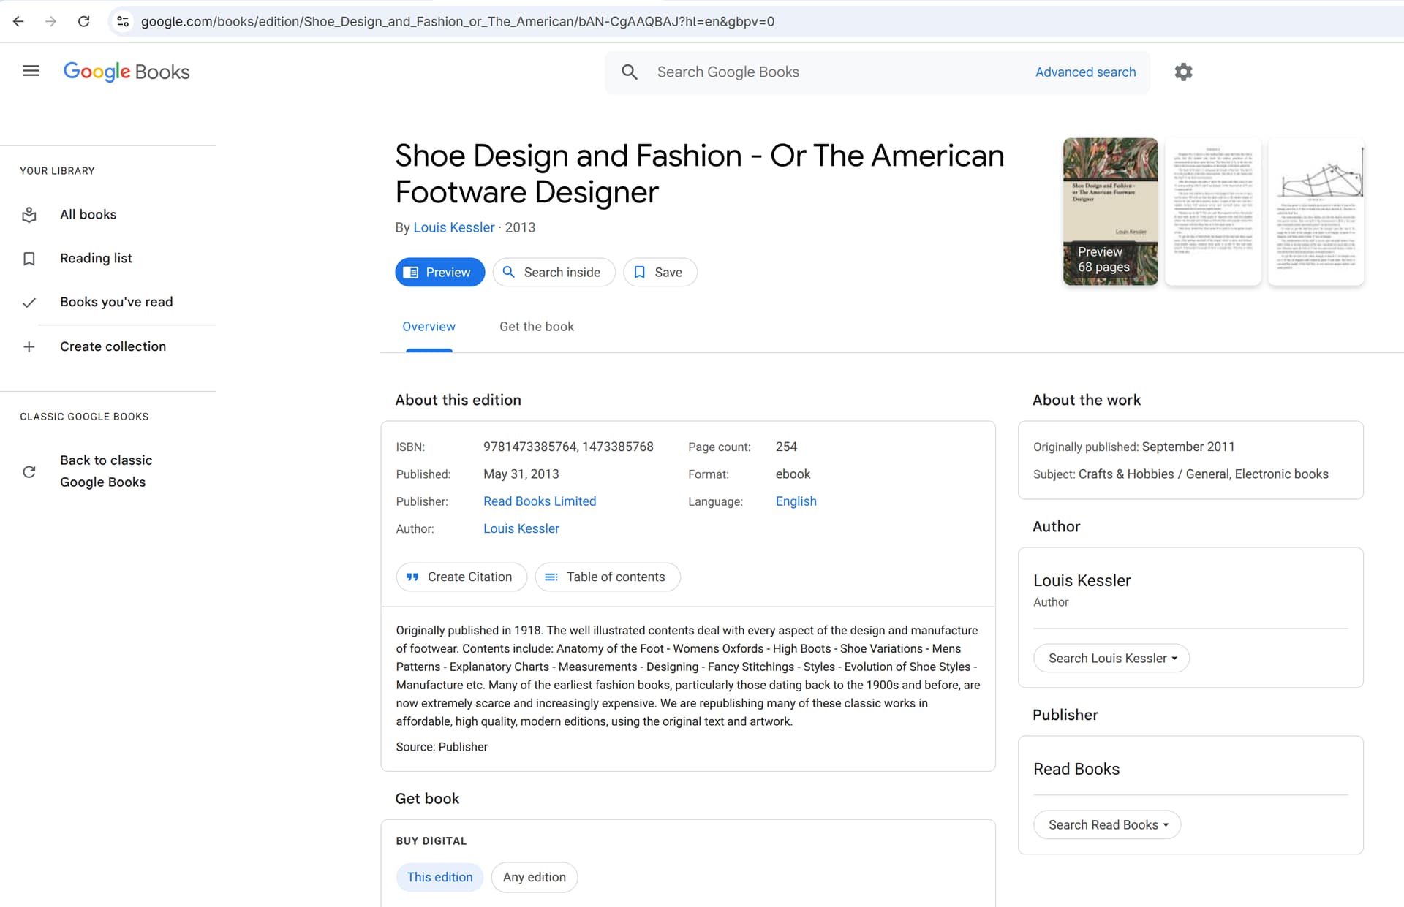Expand the Search Read Books dropdown
Screen dimensions: 1404x907
[x=1106, y=824]
